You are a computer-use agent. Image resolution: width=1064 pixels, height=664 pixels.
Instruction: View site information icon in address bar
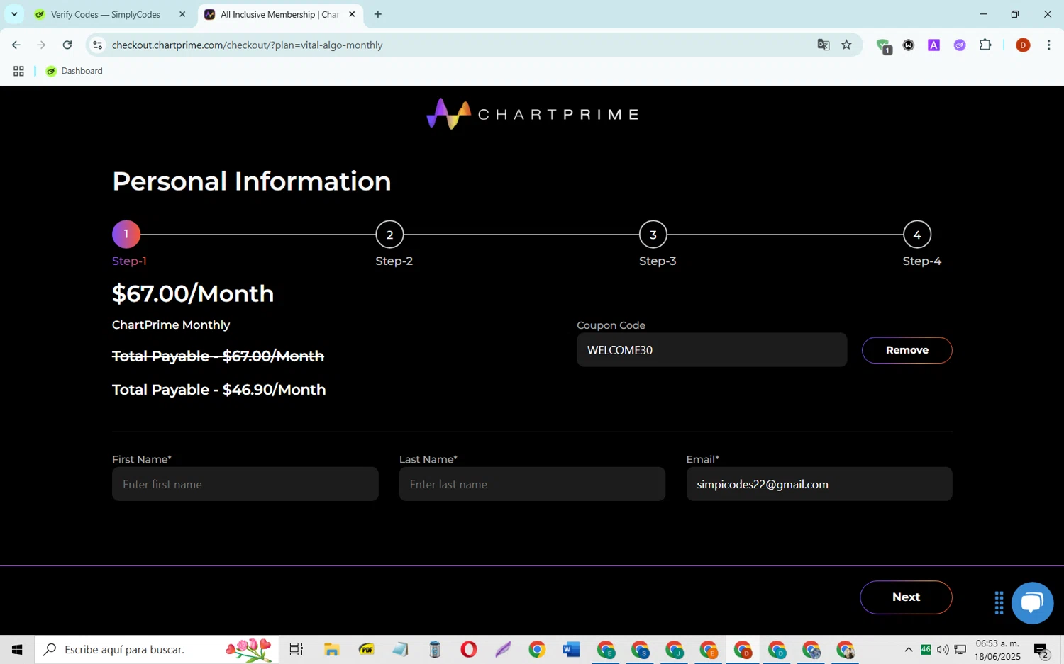97,45
